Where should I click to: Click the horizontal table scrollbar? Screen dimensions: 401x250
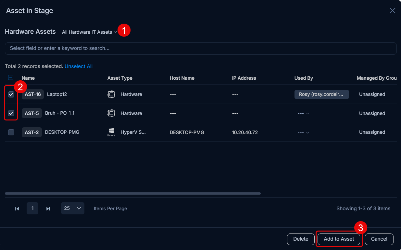click(133, 194)
